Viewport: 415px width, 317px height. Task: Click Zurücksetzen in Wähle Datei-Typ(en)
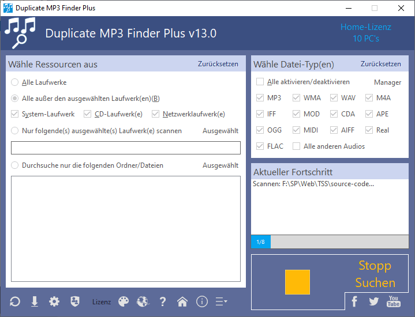pyautogui.click(x=381, y=64)
